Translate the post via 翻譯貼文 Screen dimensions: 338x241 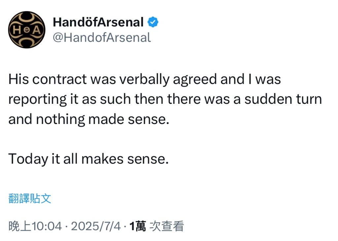[x=30, y=198]
